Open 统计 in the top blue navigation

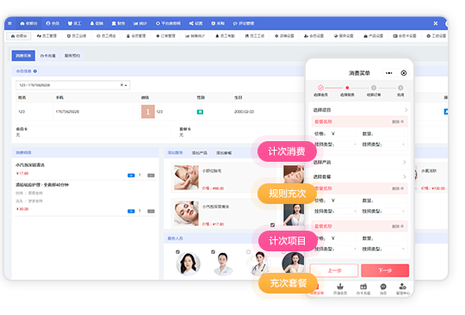(140, 23)
